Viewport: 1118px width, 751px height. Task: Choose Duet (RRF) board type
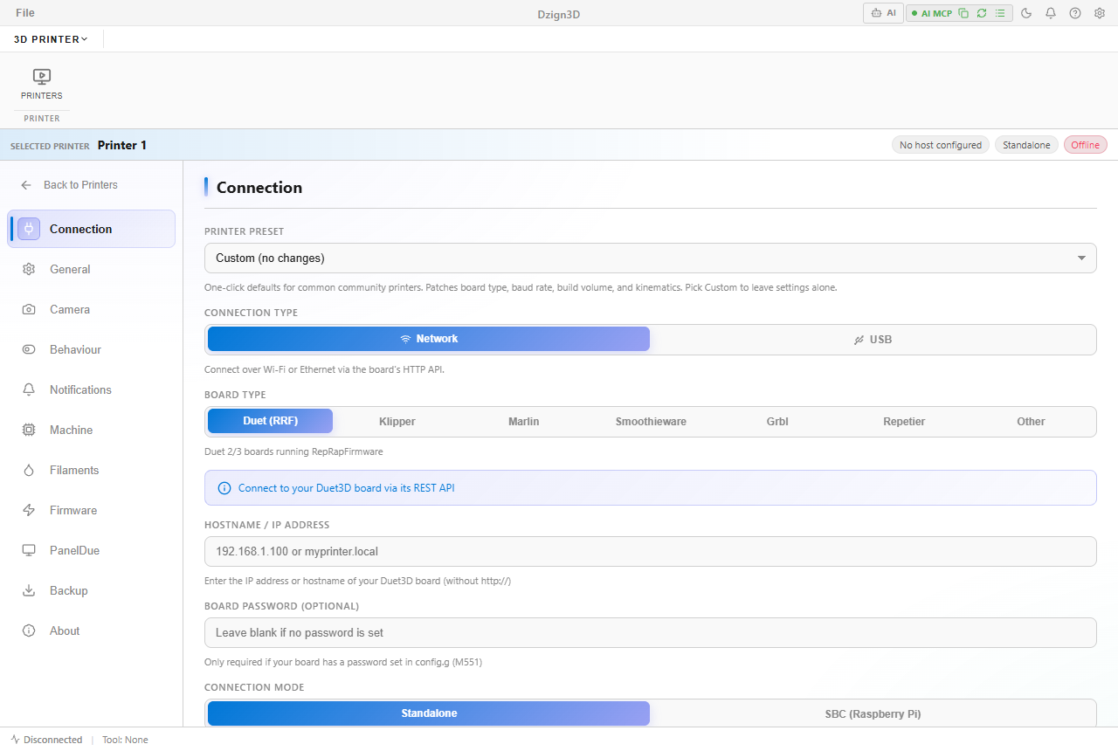270,421
